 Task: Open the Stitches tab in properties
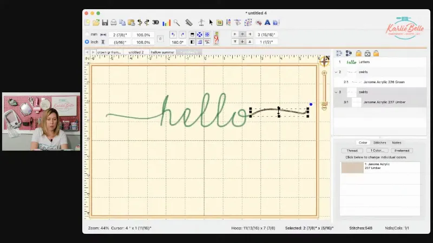pyautogui.click(x=380, y=143)
